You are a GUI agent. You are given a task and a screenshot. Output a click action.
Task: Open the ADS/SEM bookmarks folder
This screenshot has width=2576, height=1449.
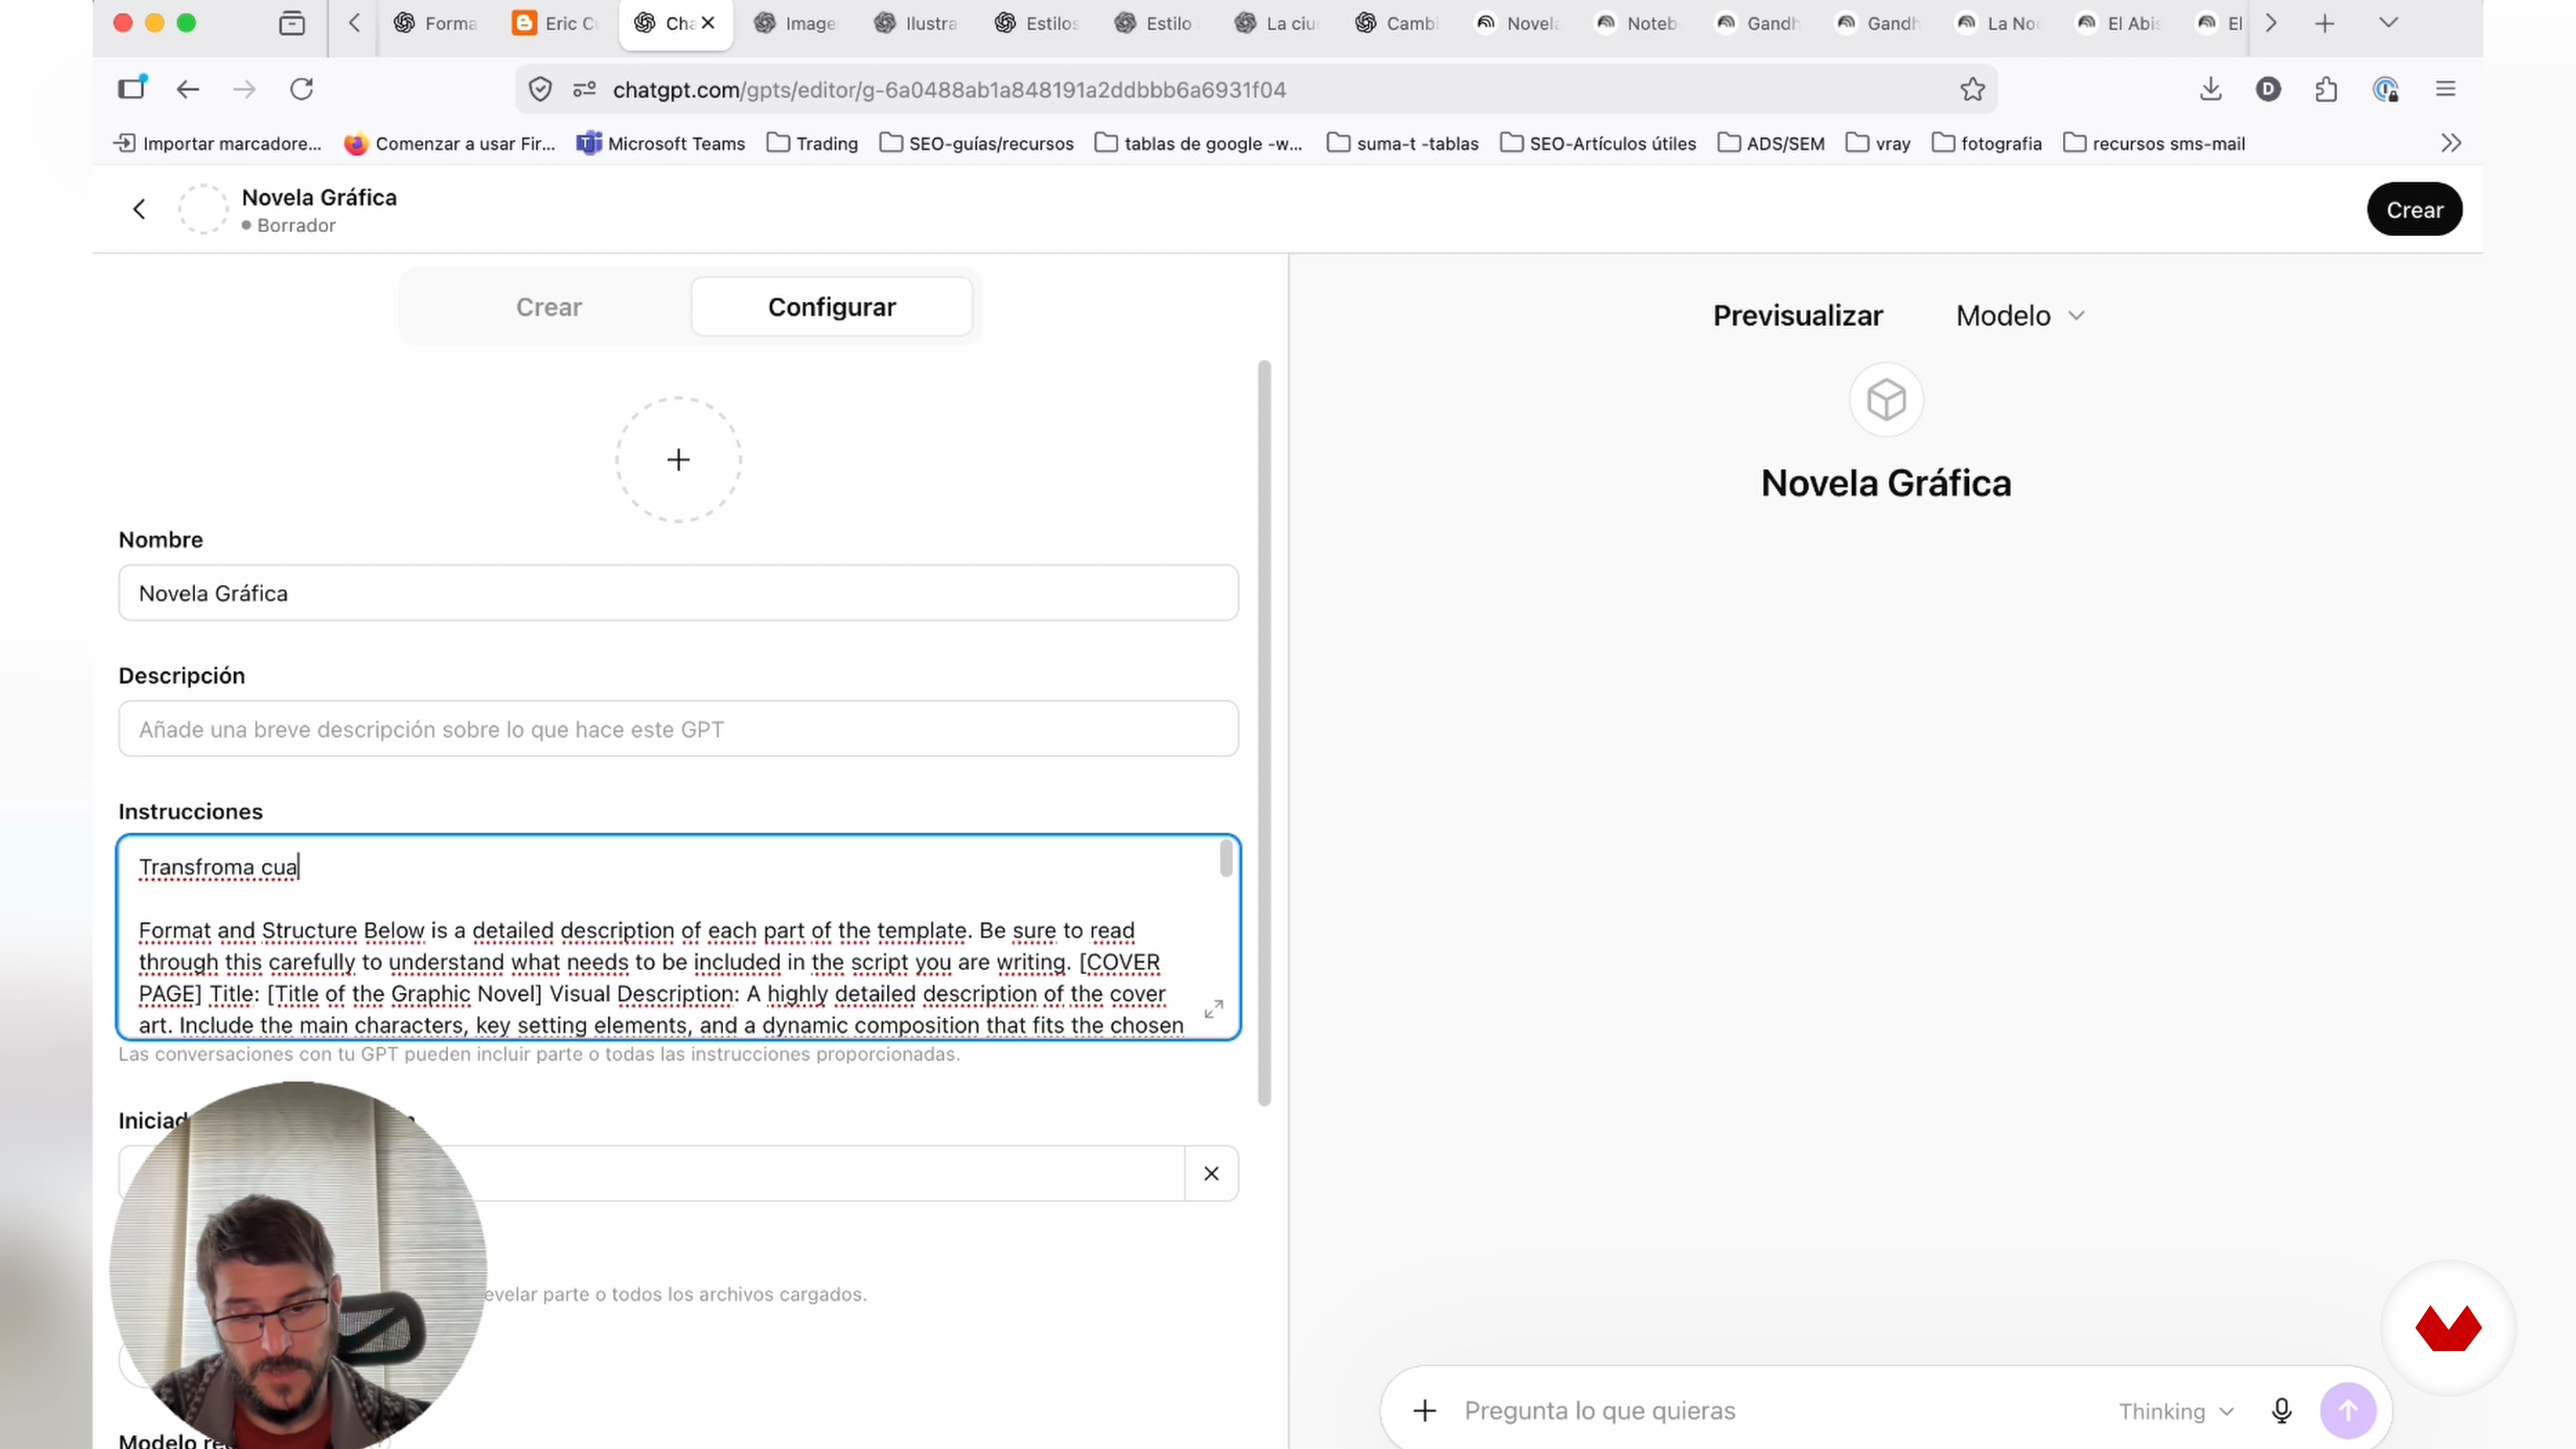[1771, 143]
